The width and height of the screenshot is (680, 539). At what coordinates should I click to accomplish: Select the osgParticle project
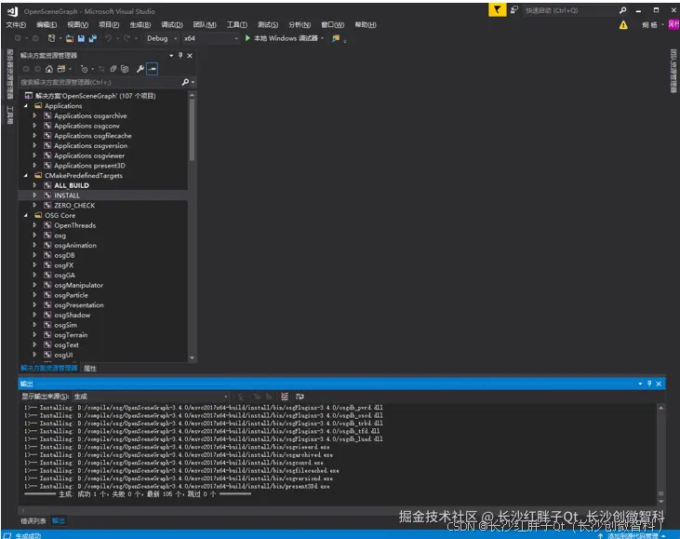coord(71,295)
